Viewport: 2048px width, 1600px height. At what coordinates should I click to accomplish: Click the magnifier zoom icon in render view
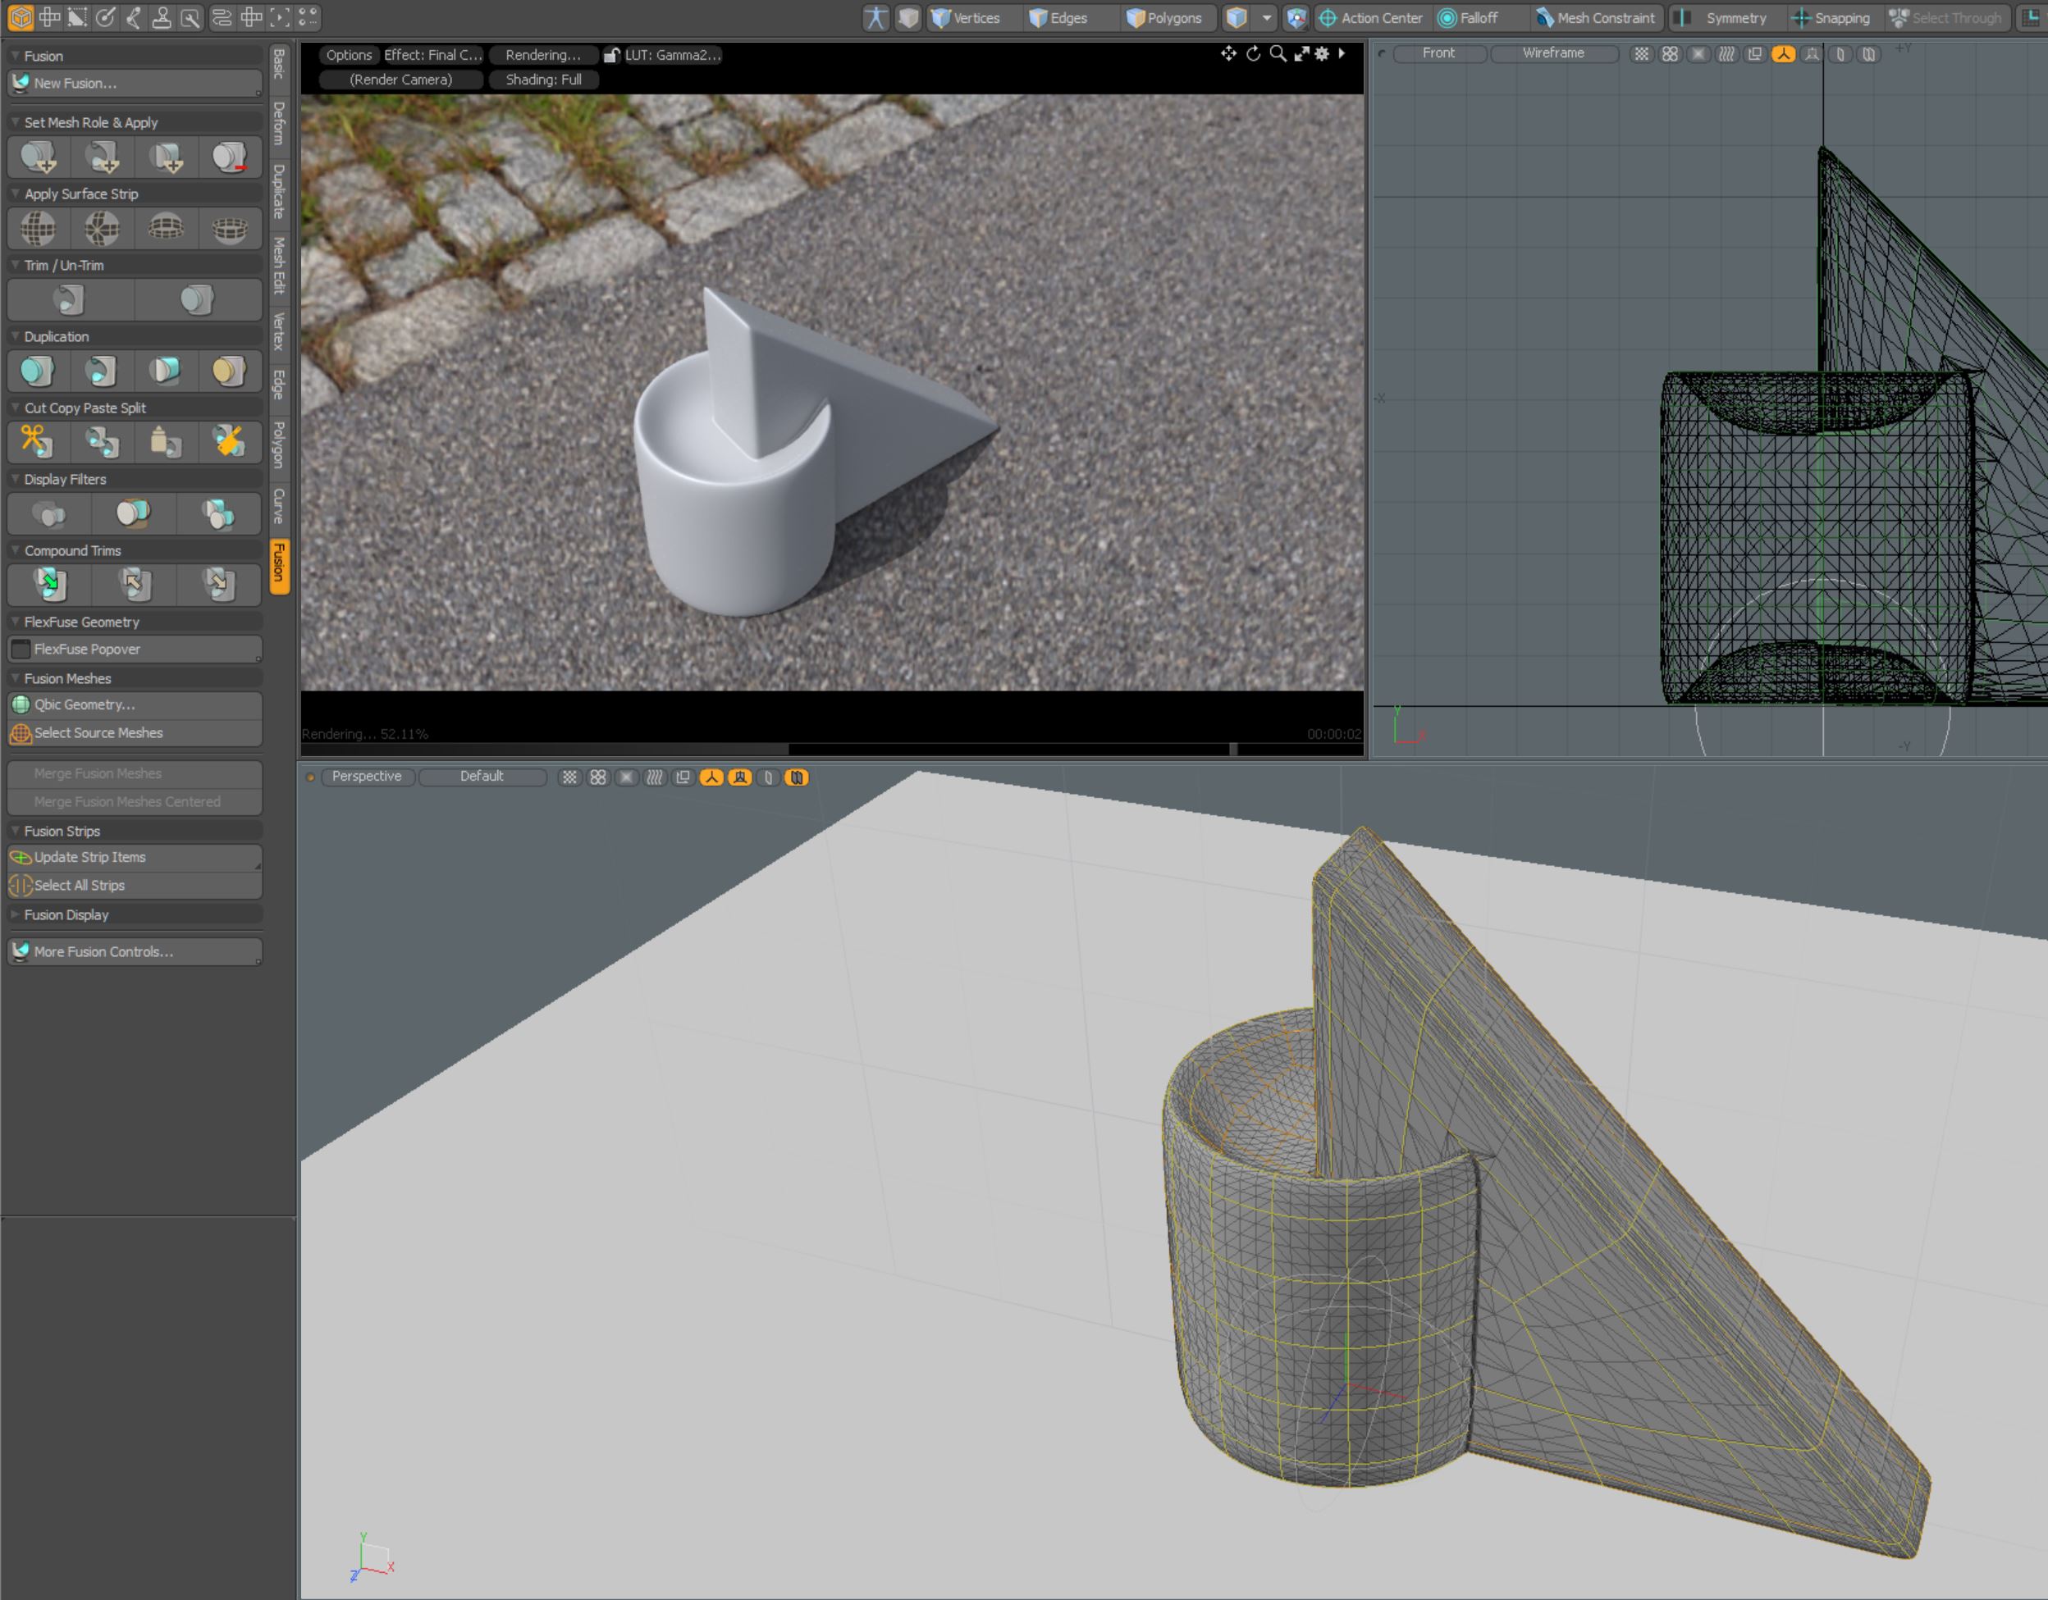[x=1278, y=54]
